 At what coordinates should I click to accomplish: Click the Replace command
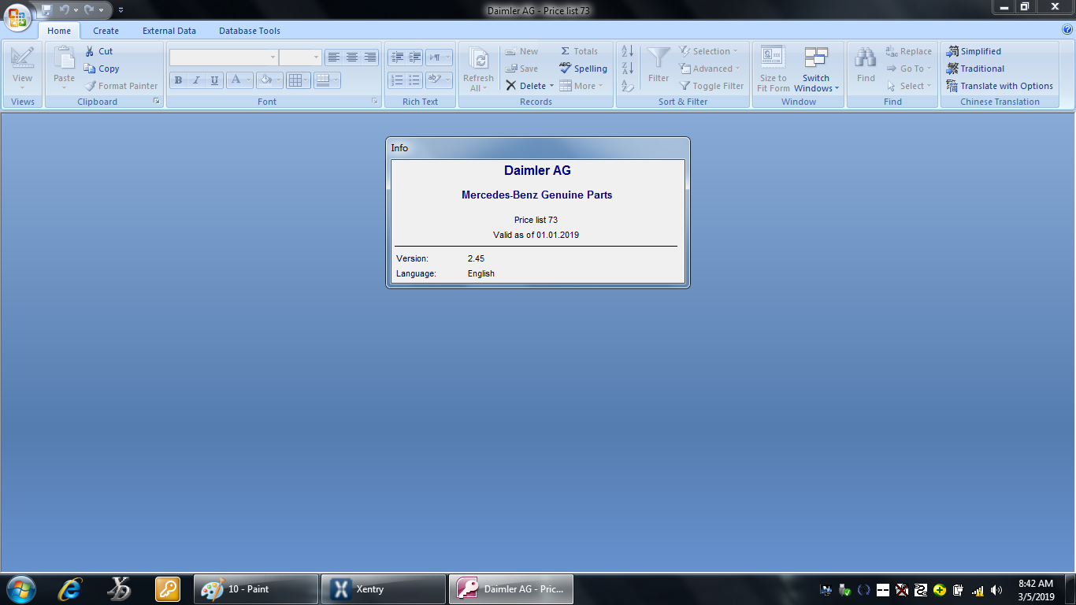pos(908,51)
